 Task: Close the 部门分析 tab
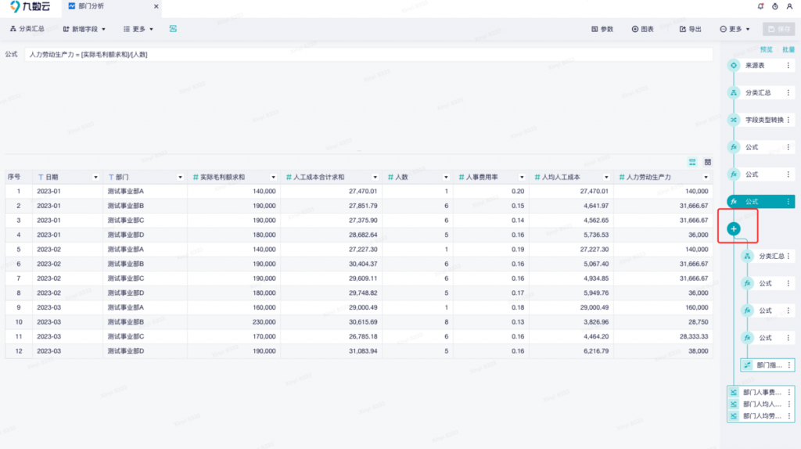[156, 6]
